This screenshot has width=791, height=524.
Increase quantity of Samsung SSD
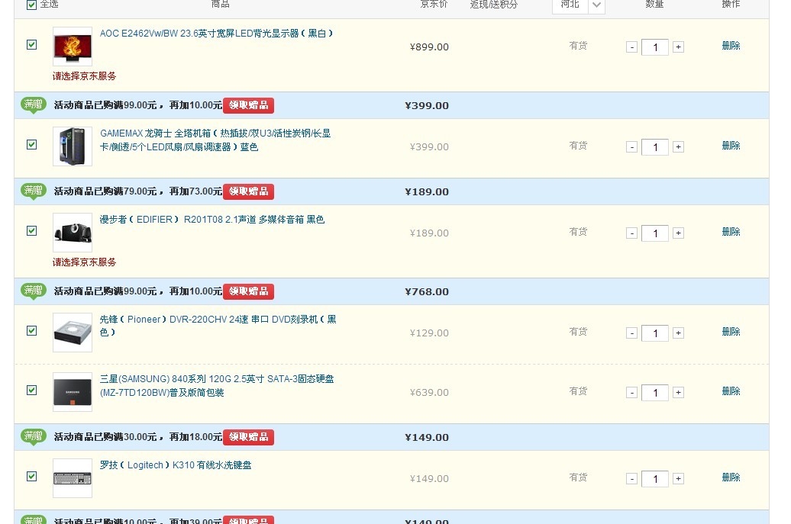(679, 392)
